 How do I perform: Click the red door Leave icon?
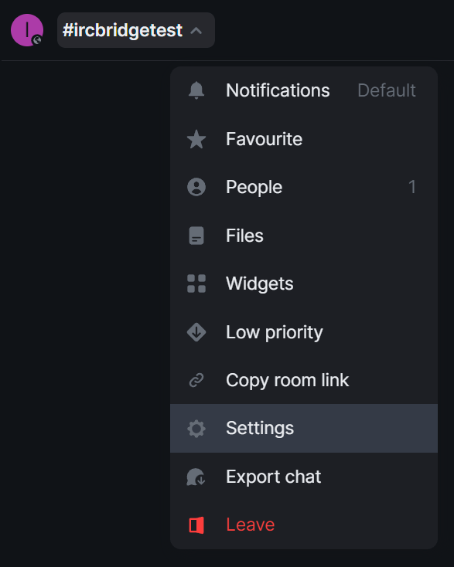pyautogui.click(x=196, y=525)
